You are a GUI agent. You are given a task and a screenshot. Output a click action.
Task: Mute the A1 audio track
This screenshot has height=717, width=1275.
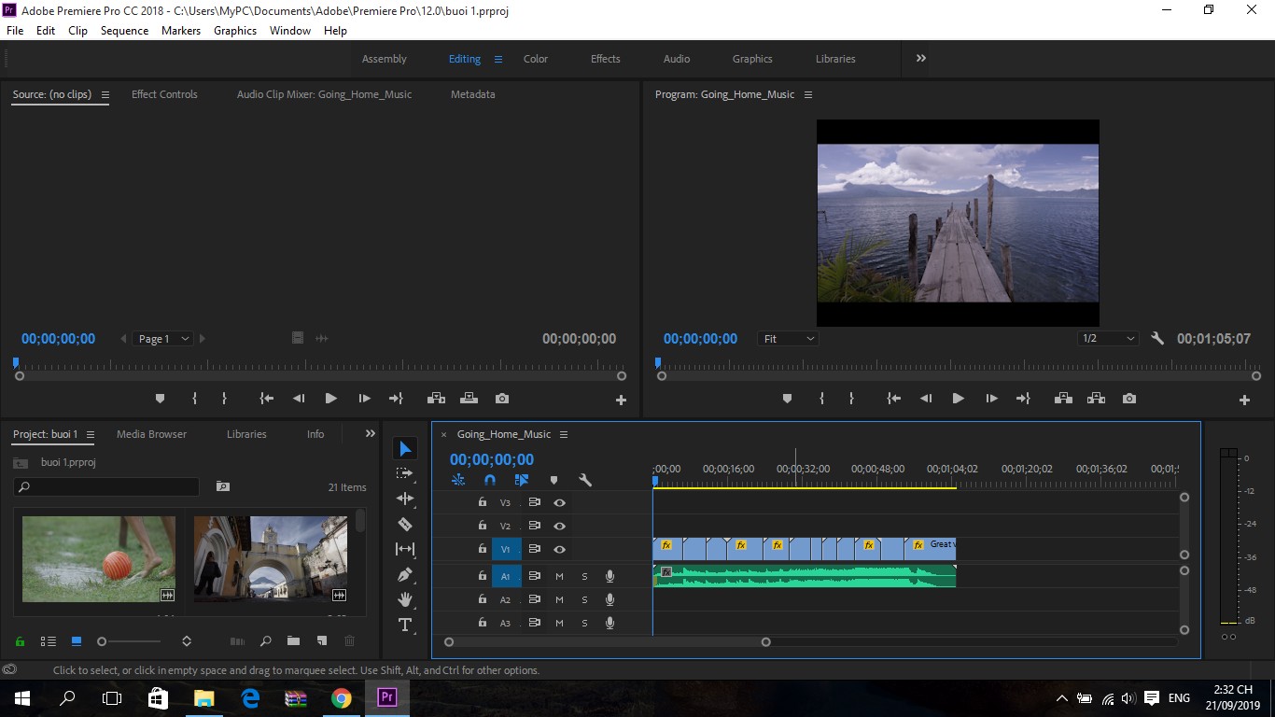click(x=559, y=576)
